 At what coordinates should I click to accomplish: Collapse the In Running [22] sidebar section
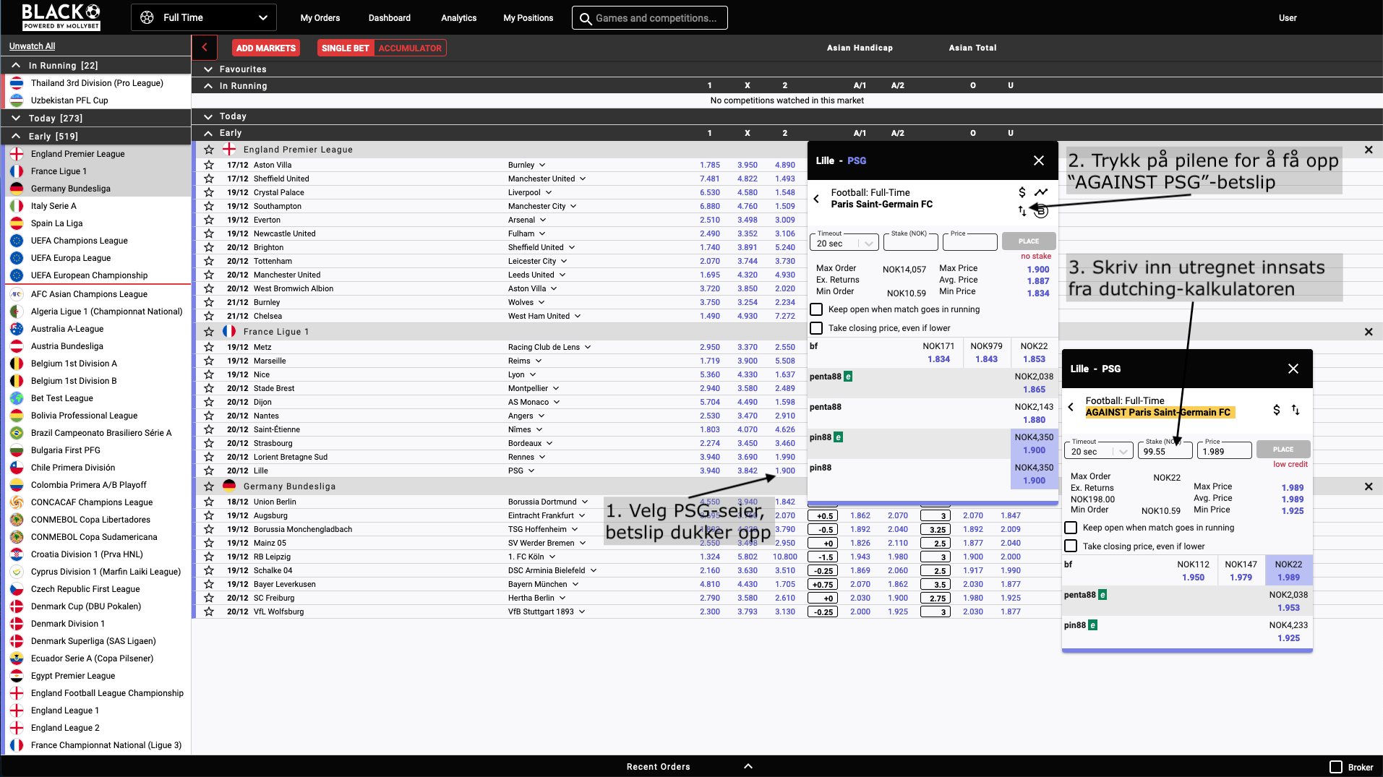click(x=16, y=65)
